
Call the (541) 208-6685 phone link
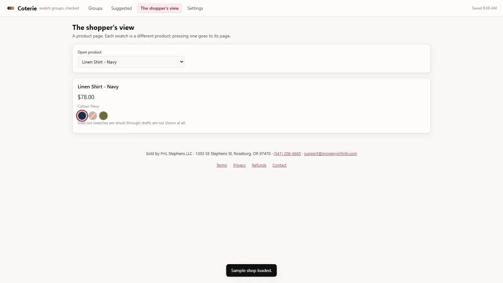287,154
